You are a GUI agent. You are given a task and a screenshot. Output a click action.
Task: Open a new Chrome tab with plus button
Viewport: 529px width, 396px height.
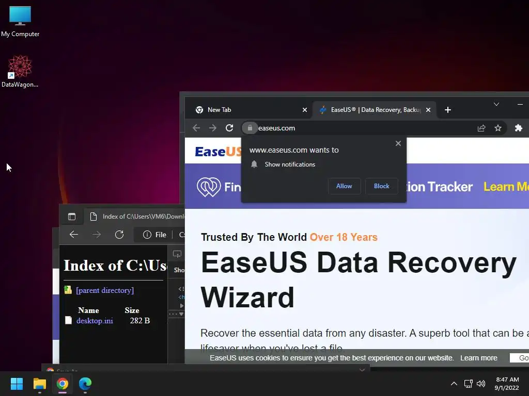(448, 110)
